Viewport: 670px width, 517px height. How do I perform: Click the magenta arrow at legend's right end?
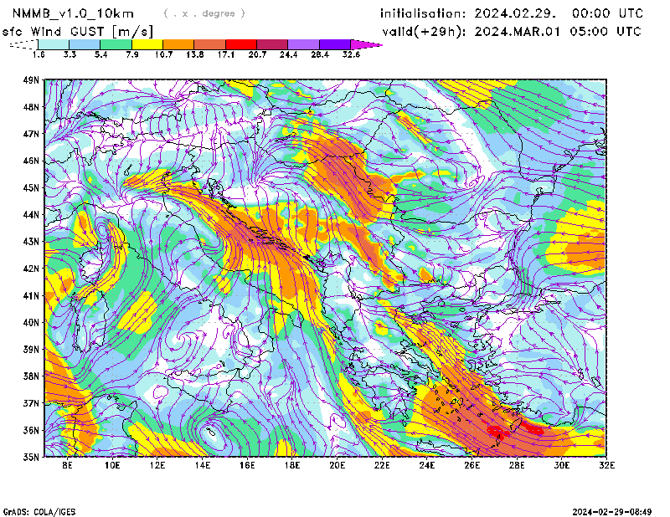point(366,44)
